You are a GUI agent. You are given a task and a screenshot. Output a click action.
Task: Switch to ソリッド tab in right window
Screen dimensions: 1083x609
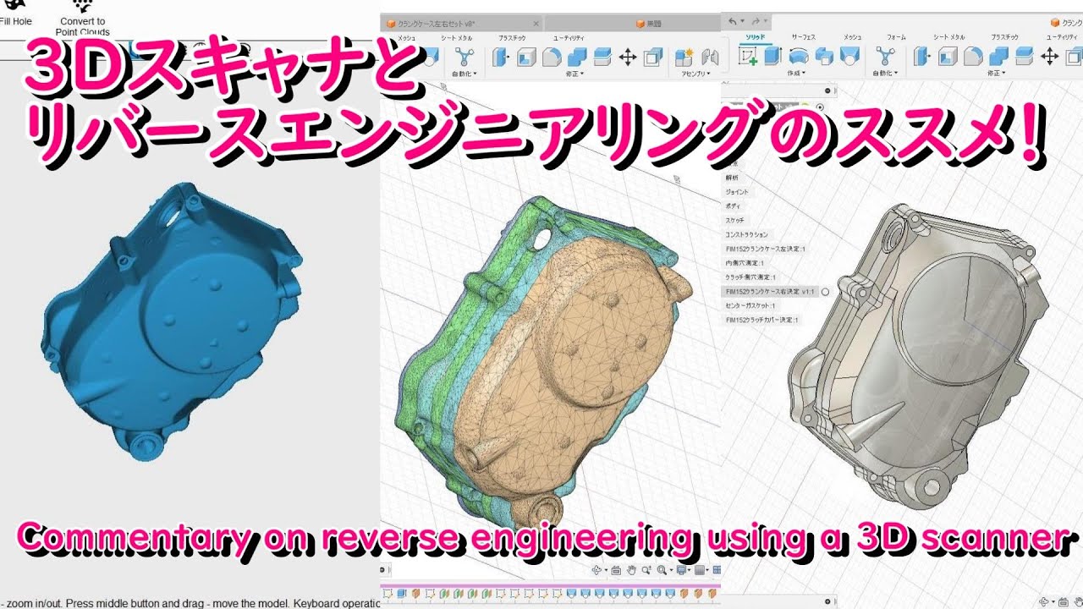[x=755, y=38]
